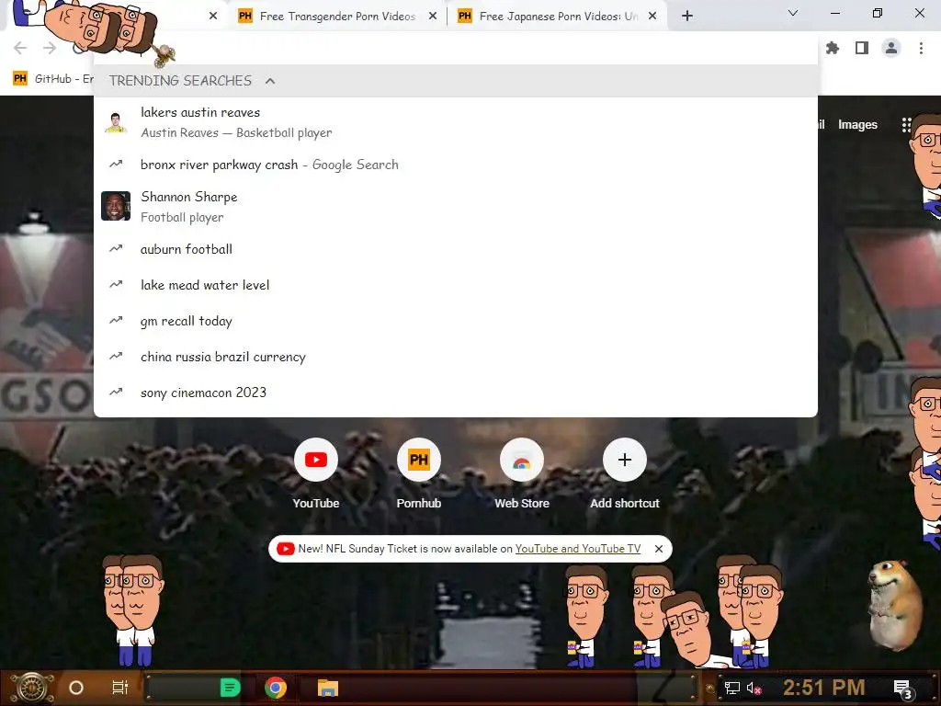Switch to the Japanese Videos tab

(558, 17)
